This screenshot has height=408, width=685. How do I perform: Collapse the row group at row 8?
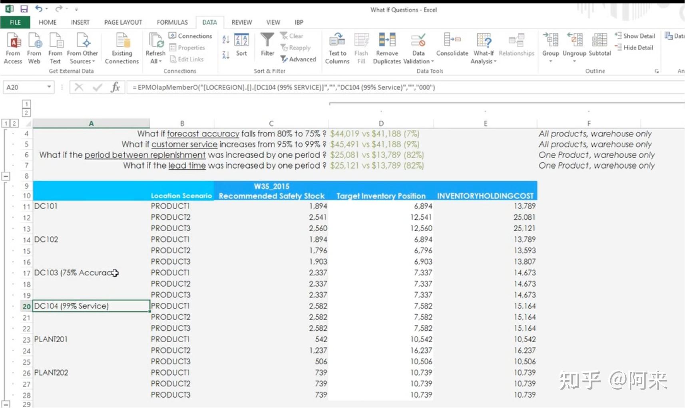click(6, 176)
